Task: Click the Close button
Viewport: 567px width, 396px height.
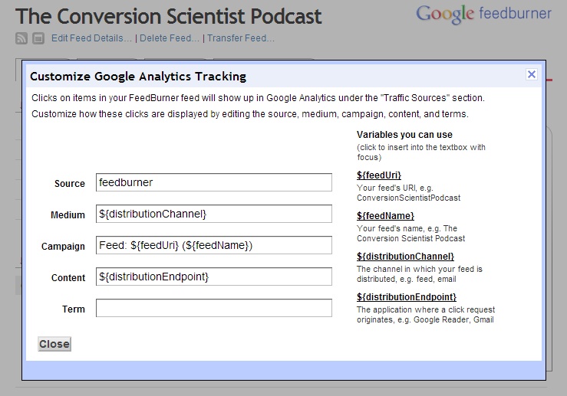Action: tap(54, 344)
